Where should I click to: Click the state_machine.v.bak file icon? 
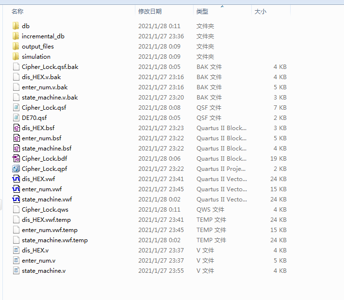click(16, 98)
